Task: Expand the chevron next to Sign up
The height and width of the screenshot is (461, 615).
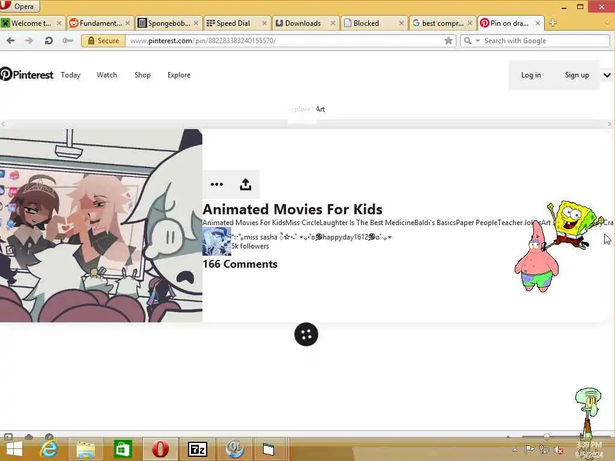Action: tap(607, 75)
